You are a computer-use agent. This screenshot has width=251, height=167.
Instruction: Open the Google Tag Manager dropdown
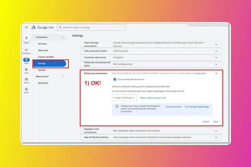(x=124, y=98)
